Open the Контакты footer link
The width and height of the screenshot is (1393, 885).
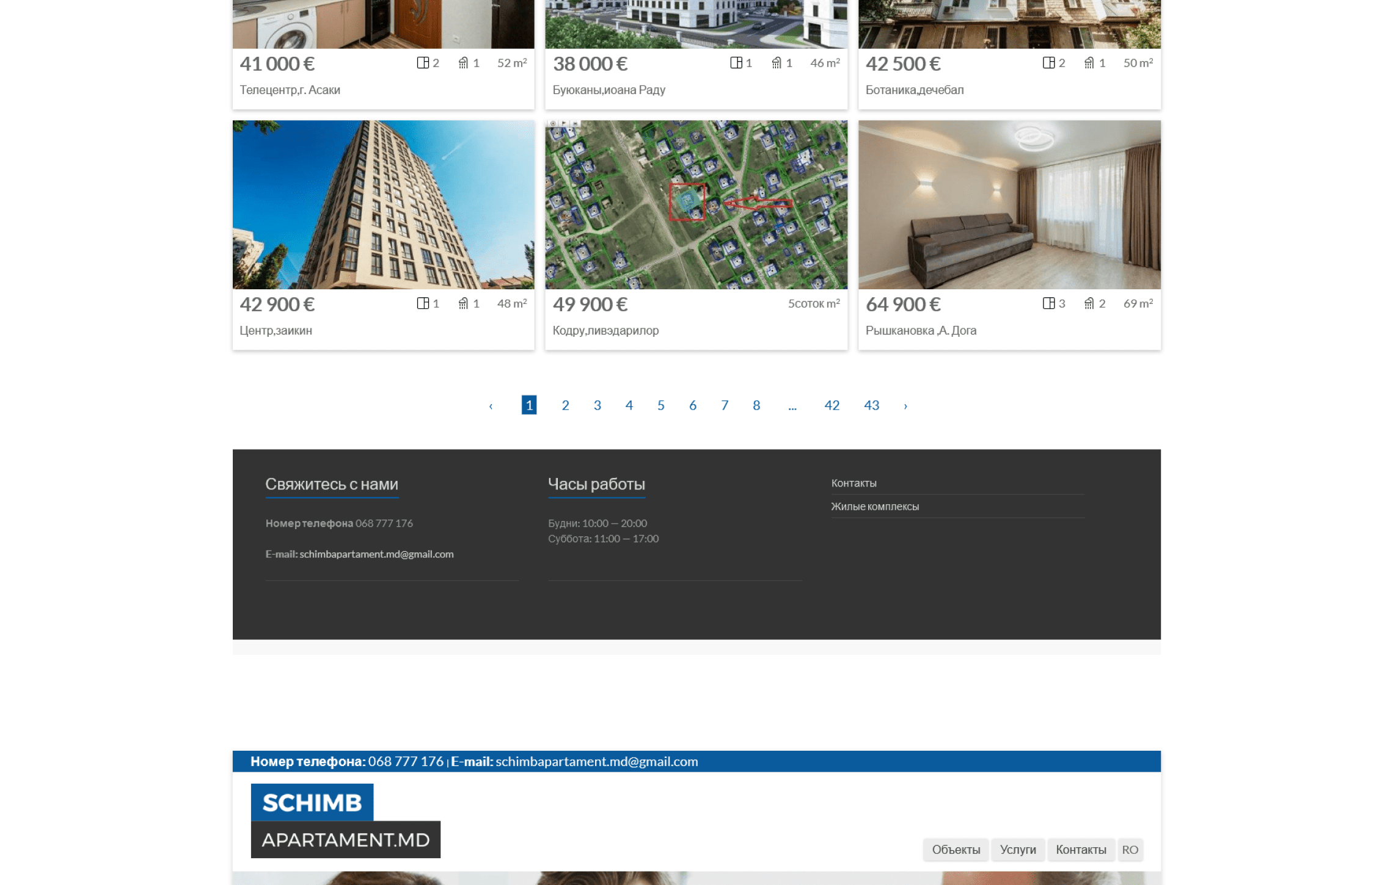[853, 482]
